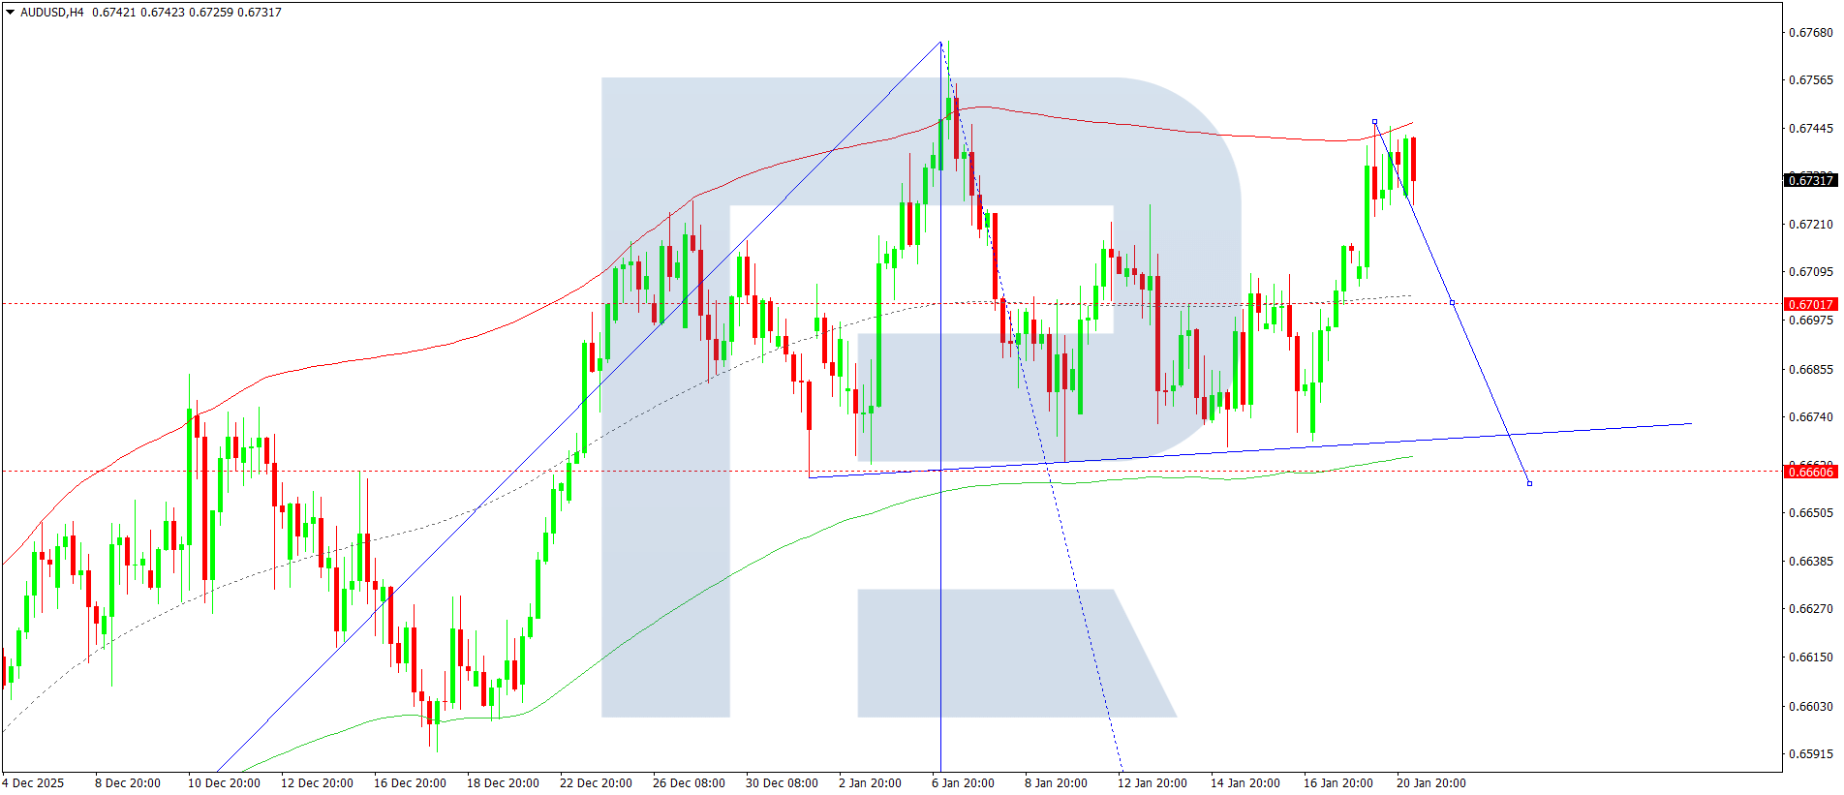
Task: Click the AUDUSD,H4 symbol title
Action: [51, 13]
